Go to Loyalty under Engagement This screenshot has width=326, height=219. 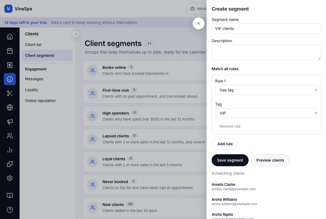pyautogui.click(x=47, y=90)
